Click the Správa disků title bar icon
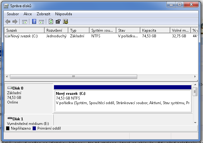The width and height of the screenshot is (203, 143). [6, 6]
